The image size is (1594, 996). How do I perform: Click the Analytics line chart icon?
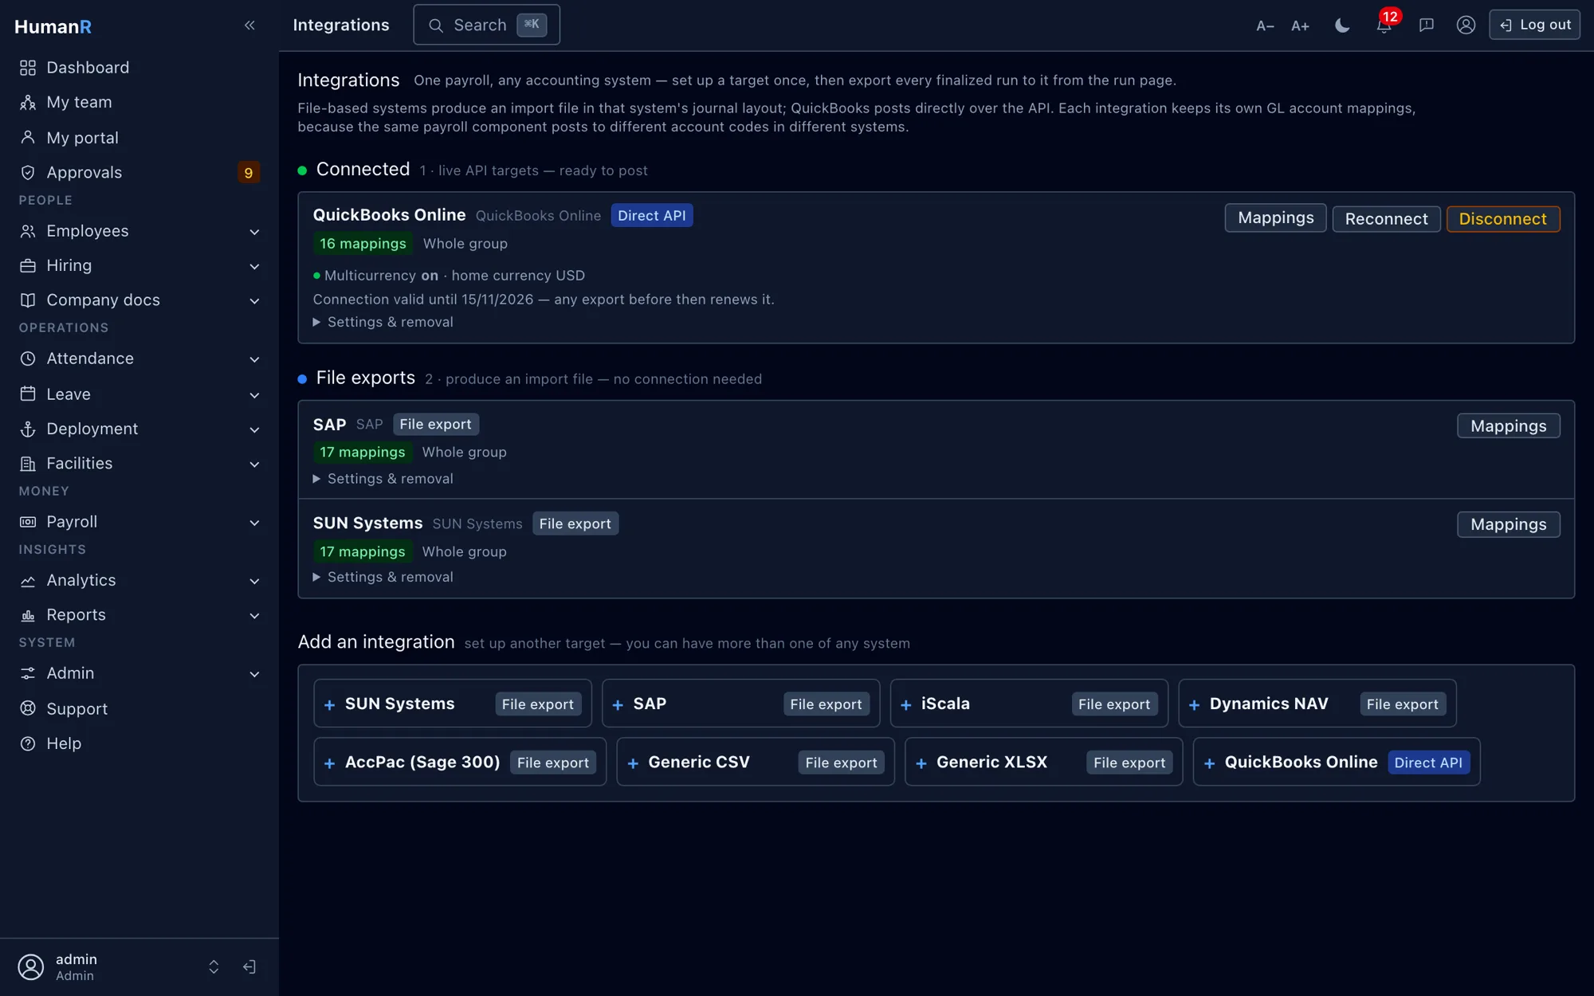coord(28,581)
